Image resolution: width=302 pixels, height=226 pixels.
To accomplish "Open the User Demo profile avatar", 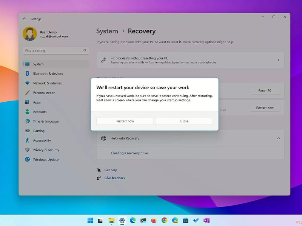I will click(x=30, y=34).
